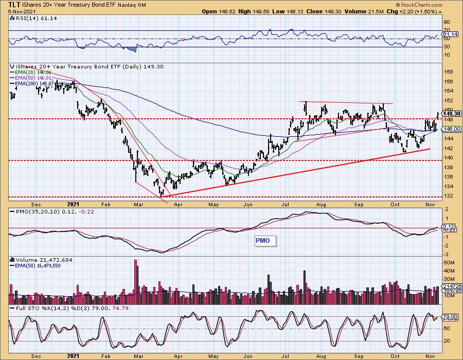The height and width of the screenshot is (360, 463).
Task: Click the 146.00 EMA value tag on right axis
Action: (x=452, y=129)
